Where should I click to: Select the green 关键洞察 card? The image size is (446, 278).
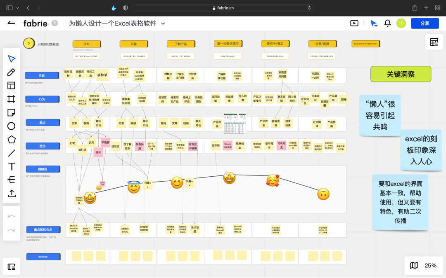[x=401, y=74]
